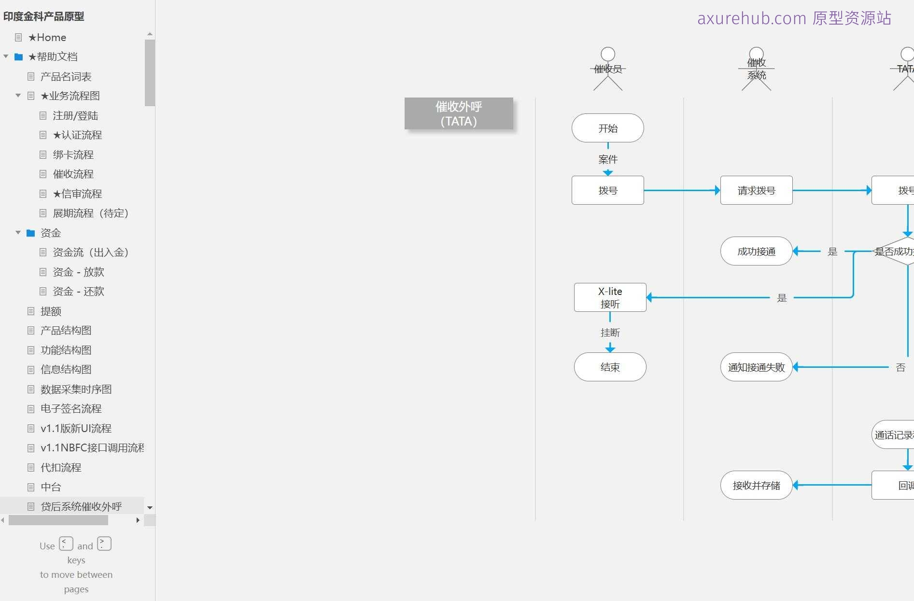Open the axurehub.com 原型资源站 link
The image size is (914, 601).
click(x=794, y=18)
